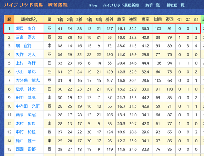Select 勝率 15.8 in 大久保 row

tap(121, 81)
